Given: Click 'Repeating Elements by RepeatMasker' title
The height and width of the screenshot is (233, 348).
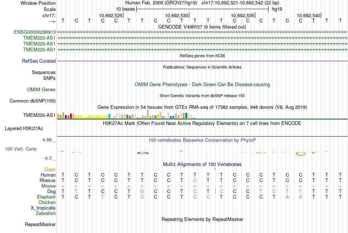Looking at the screenshot, I should 203,219.
